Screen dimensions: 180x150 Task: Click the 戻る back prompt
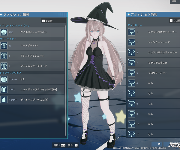tap(73, 145)
